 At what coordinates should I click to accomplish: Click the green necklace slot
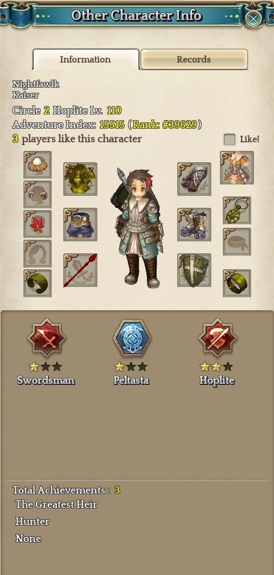pos(237,210)
